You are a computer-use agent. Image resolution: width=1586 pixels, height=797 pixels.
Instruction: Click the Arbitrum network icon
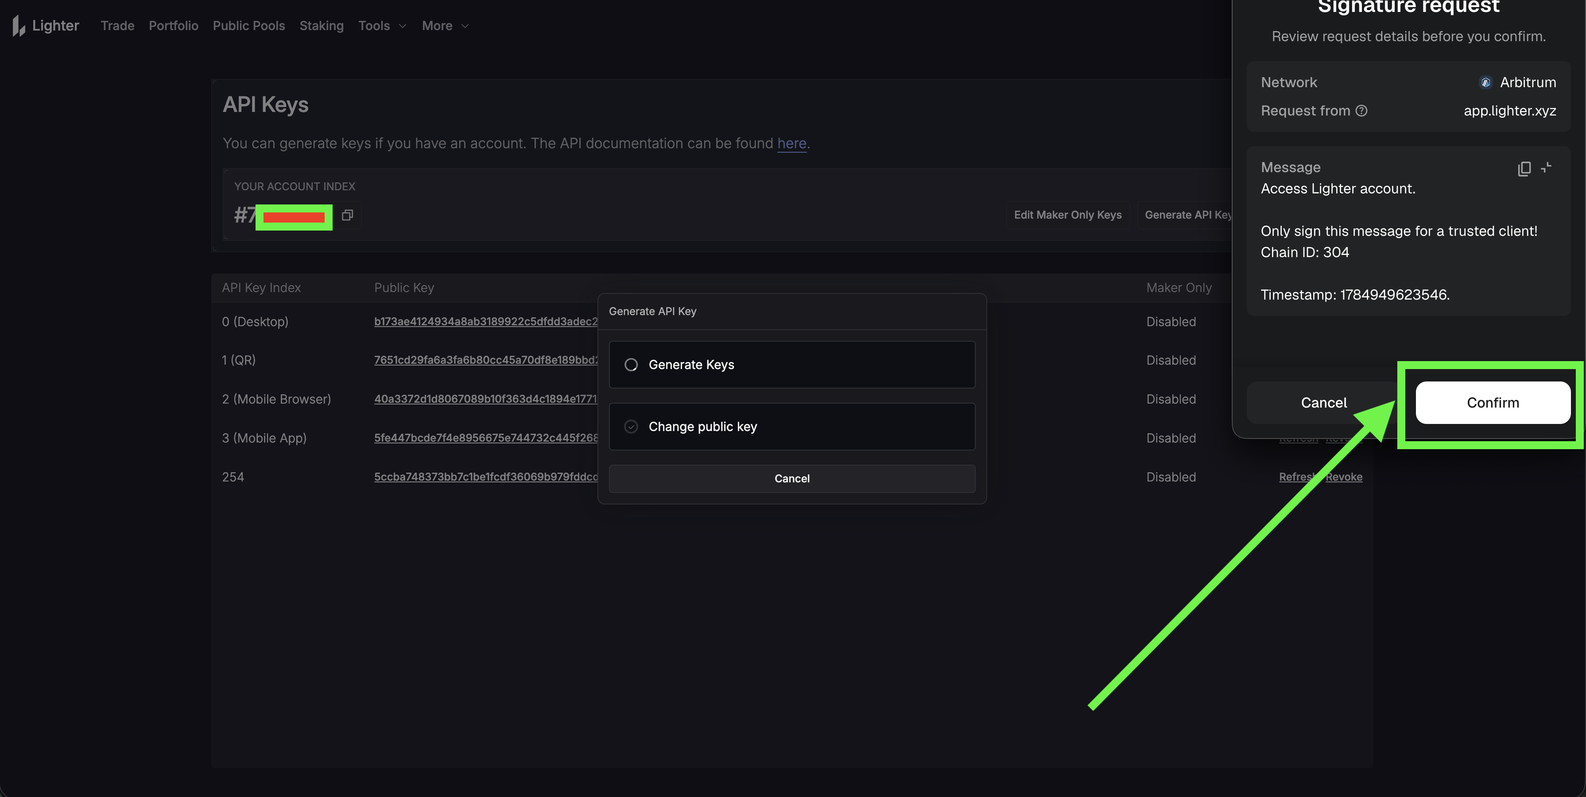pyautogui.click(x=1485, y=82)
